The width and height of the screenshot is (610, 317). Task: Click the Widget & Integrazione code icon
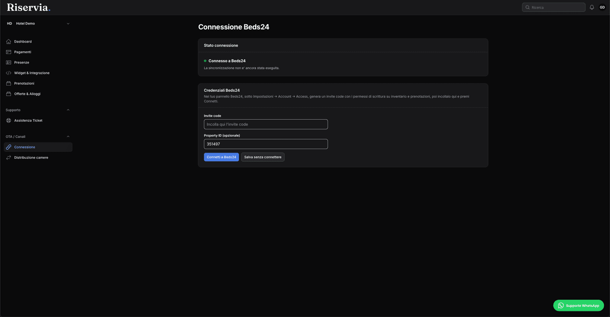tap(9, 73)
